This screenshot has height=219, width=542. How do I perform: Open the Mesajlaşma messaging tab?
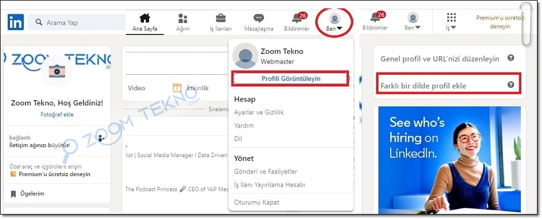258,23
